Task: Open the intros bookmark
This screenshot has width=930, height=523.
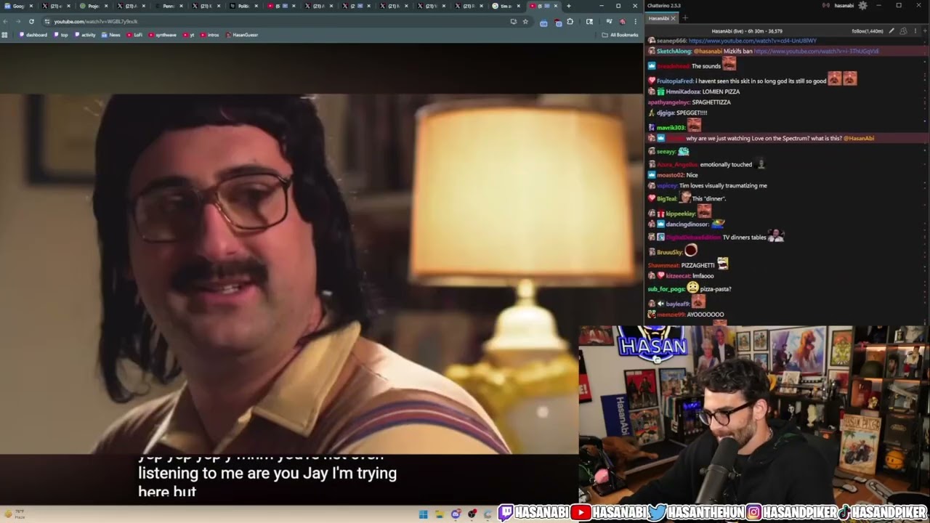Action: [209, 35]
